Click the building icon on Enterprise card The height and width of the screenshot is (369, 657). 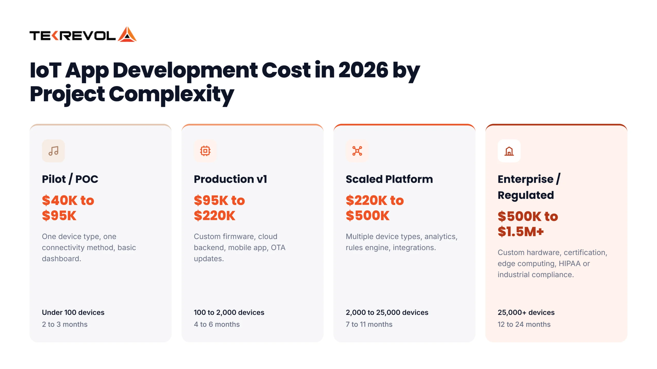tap(509, 151)
